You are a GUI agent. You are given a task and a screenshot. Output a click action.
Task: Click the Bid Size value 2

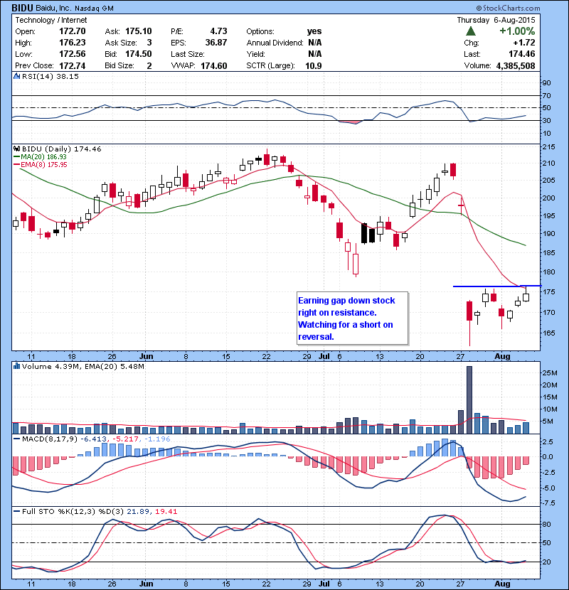[x=149, y=65]
